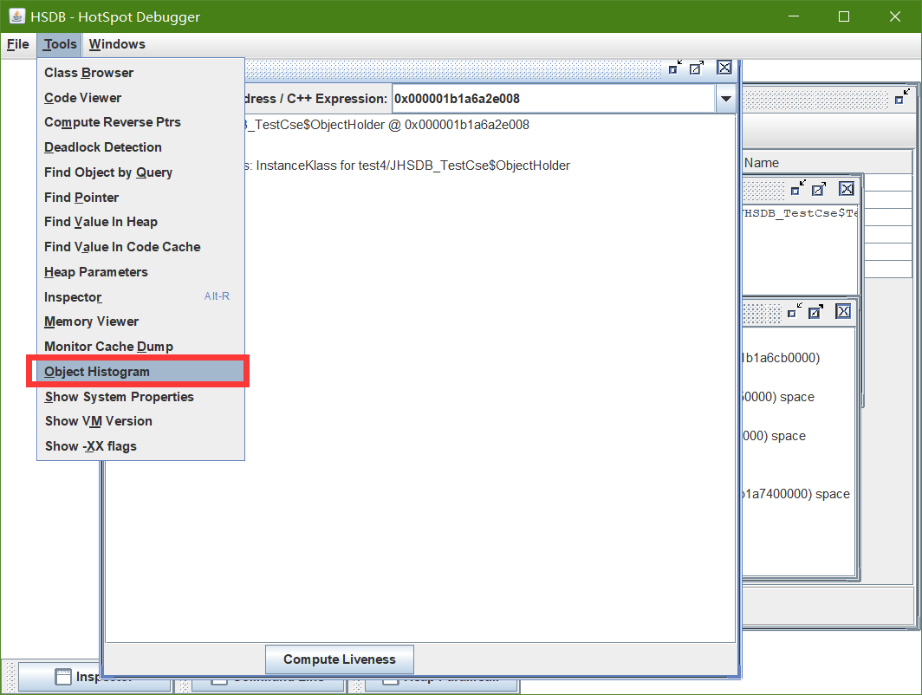This screenshot has width=922, height=695.
Task: Close the Tools menu header
Action: pos(60,44)
